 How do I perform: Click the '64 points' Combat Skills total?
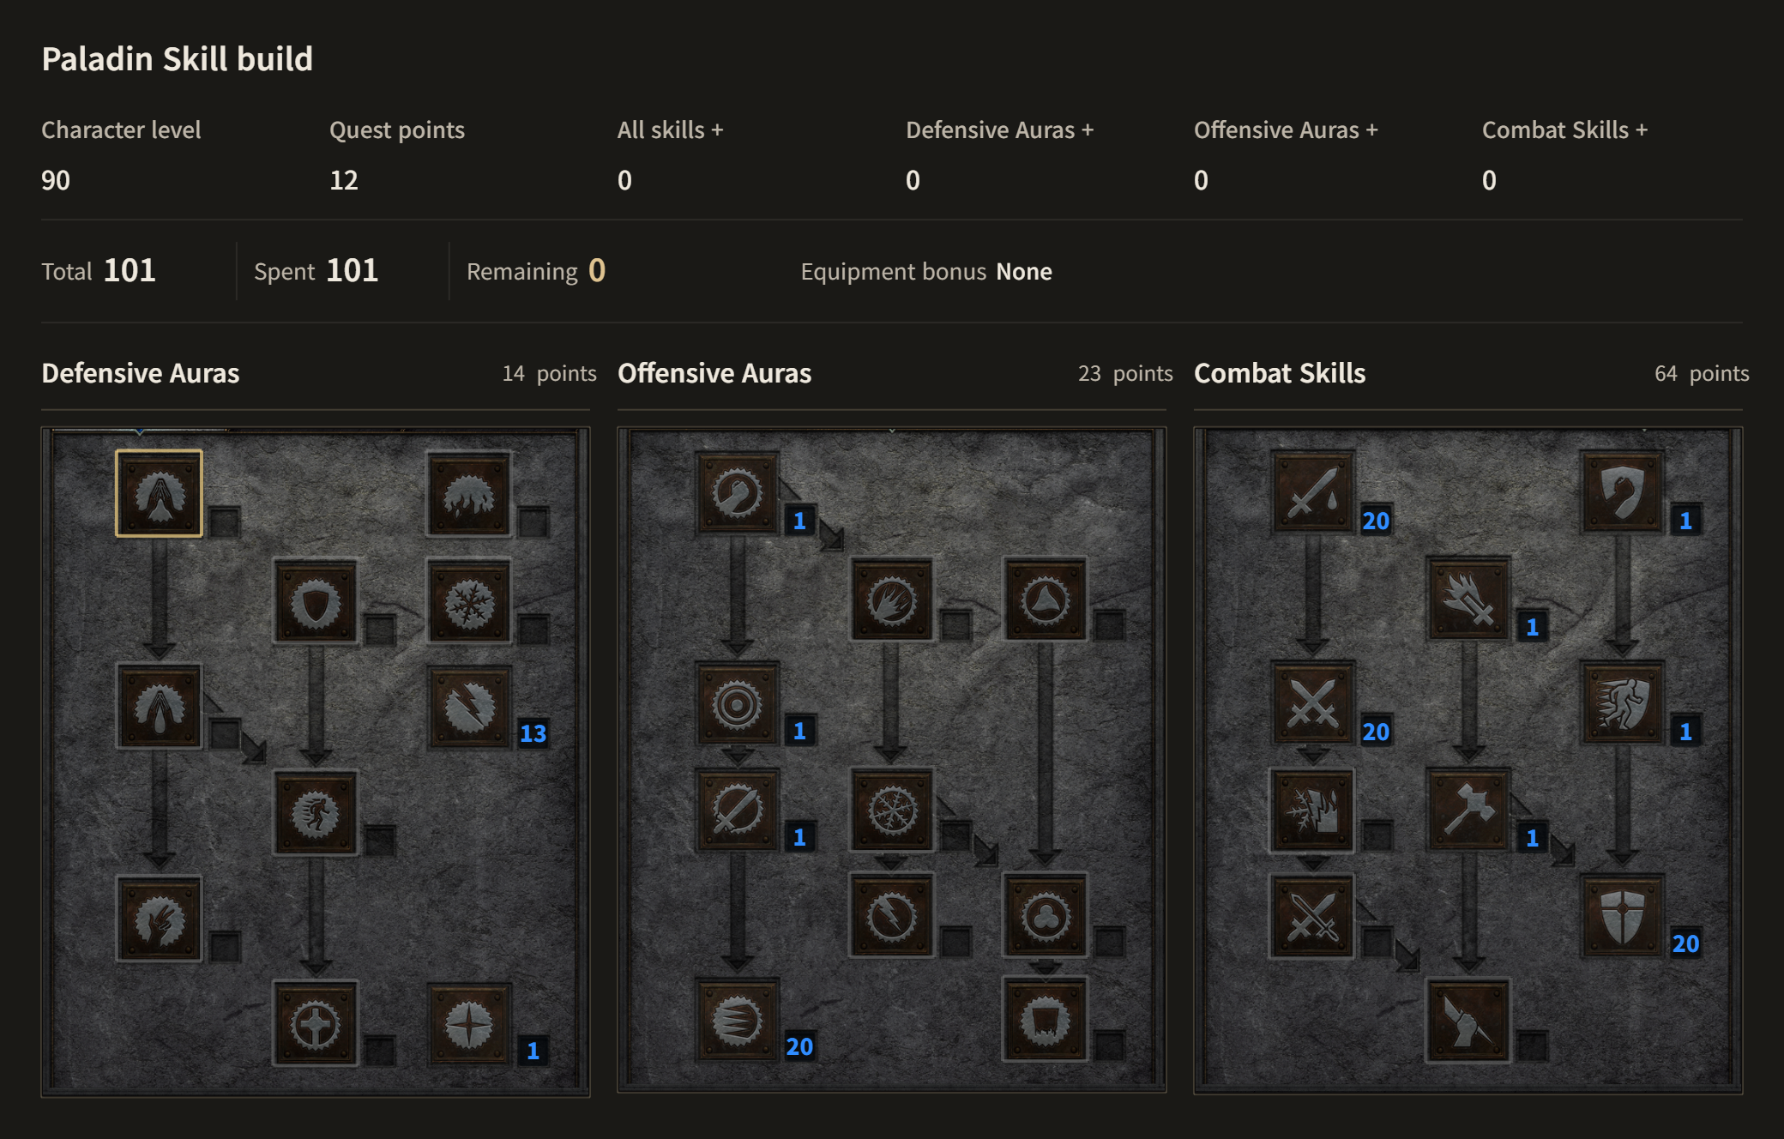(x=1702, y=373)
